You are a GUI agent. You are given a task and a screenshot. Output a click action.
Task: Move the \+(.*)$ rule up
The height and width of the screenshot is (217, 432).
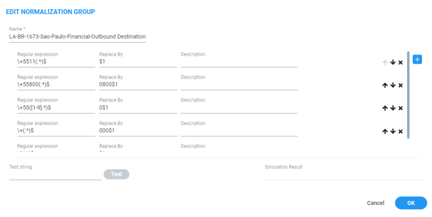[x=385, y=131]
